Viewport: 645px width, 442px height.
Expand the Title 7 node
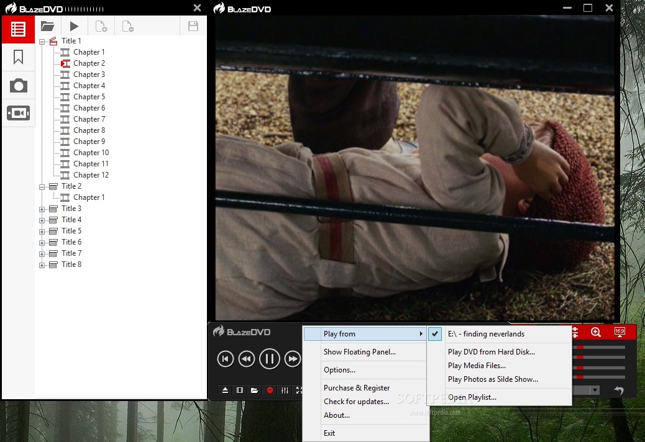pos(42,254)
